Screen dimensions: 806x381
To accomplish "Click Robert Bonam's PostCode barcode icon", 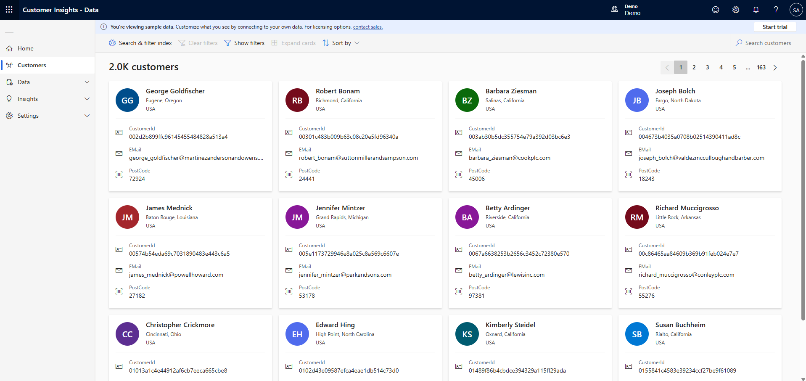I will pos(289,175).
